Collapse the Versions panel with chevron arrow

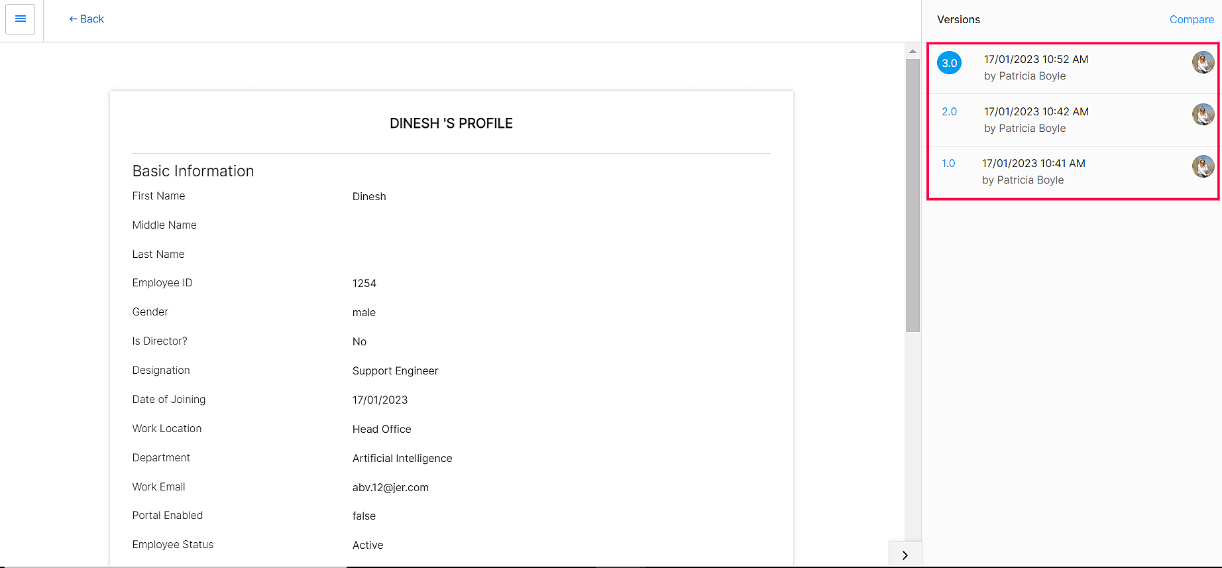coord(905,555)
